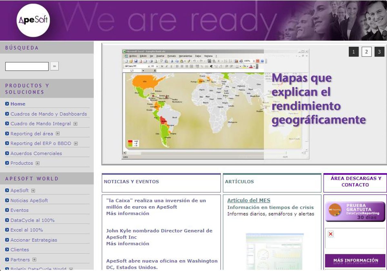Open the 30-day free trial banner
This screenshot has width=387, height=271.
(355, 212)
